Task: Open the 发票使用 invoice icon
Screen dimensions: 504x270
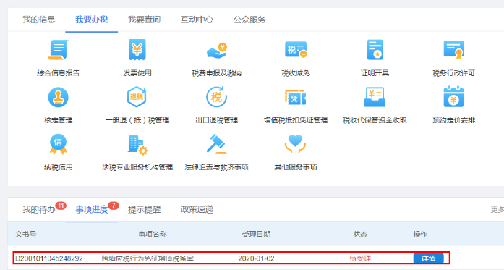Action: pyautogui.click(x=137, y=50)
